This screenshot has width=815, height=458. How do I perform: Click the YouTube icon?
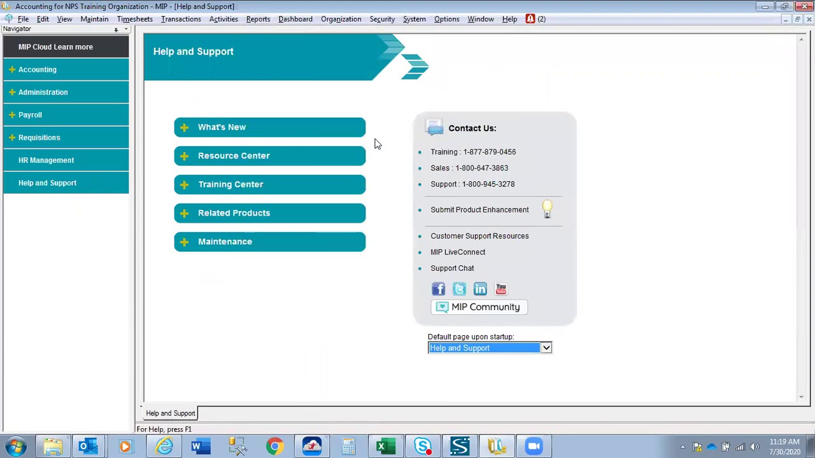pyautogui.click(x=501, y=289)
